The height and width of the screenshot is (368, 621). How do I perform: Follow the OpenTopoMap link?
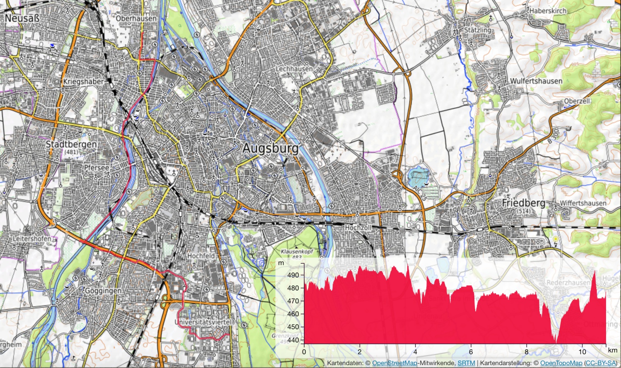pos(561,363)
